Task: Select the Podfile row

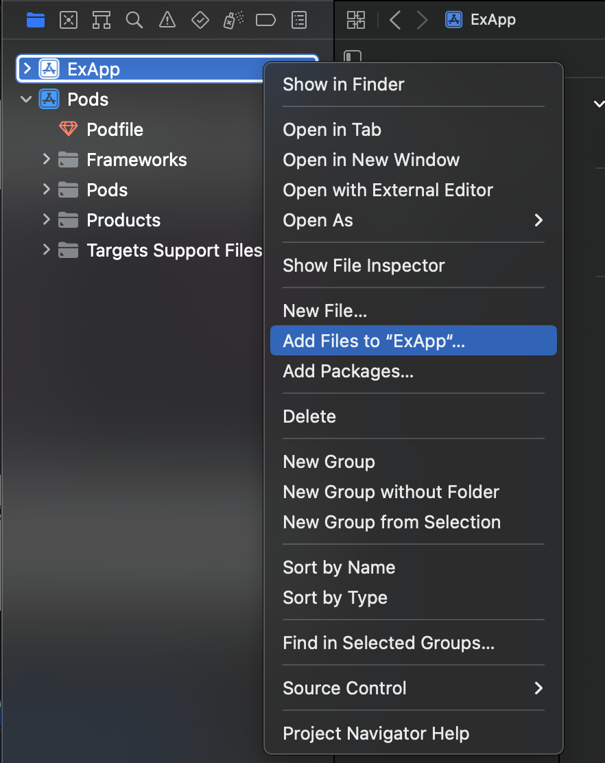Action: pos(141,130)
